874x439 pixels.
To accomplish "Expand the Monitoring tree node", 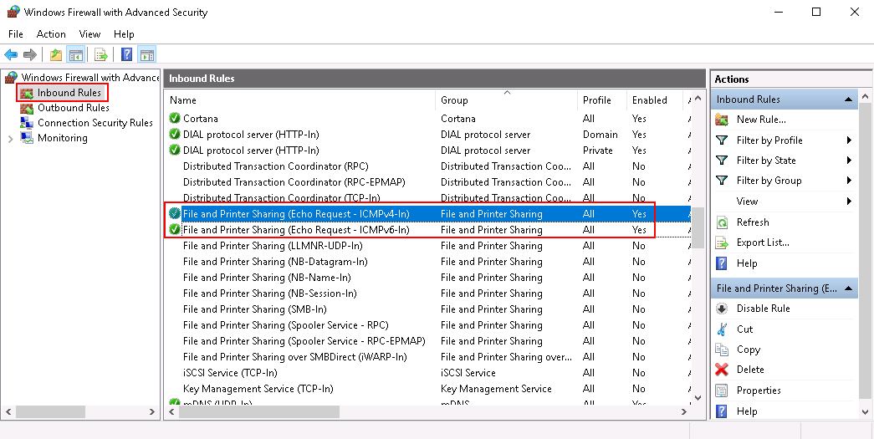I will point(10,139).
